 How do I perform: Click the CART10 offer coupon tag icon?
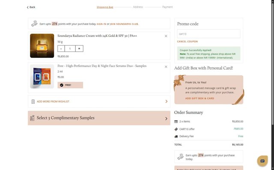pyautogui.click(x=176, y=129)
